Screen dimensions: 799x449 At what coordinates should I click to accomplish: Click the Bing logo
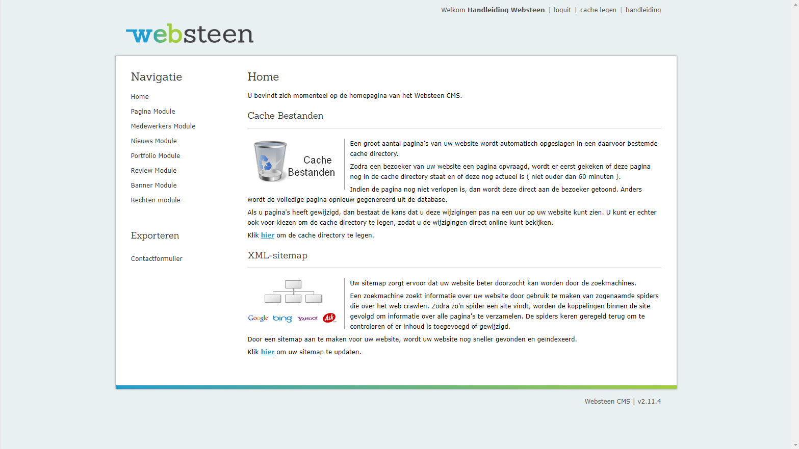282,318
